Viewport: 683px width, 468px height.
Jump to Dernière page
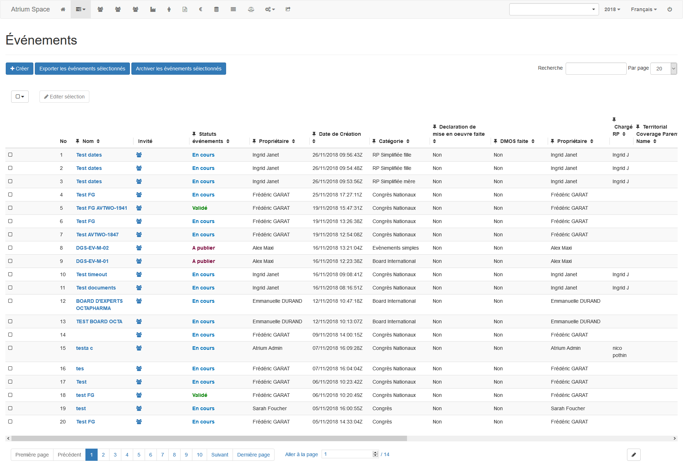coord(253,455)
